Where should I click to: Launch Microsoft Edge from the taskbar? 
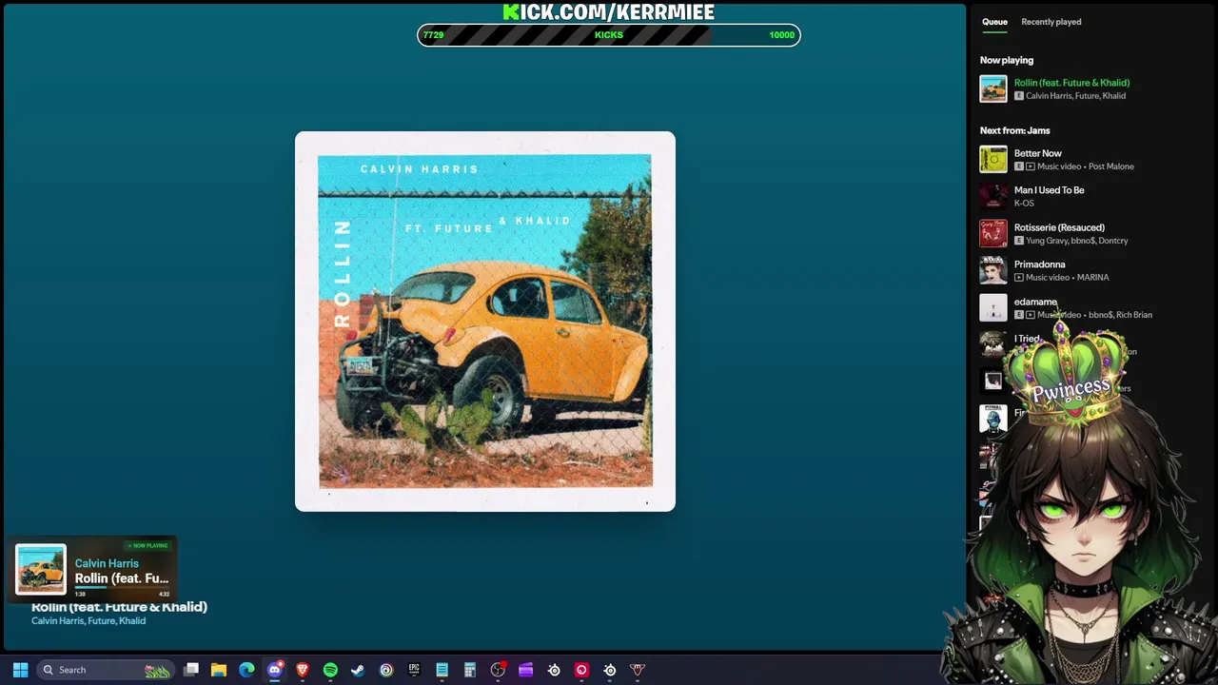[246, 670]
